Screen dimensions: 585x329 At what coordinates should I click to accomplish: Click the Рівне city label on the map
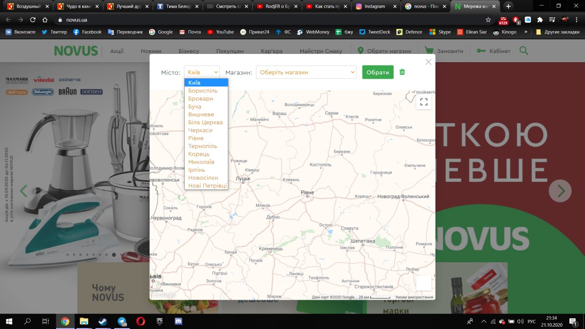pyautogui.click(x=307, y=193)
